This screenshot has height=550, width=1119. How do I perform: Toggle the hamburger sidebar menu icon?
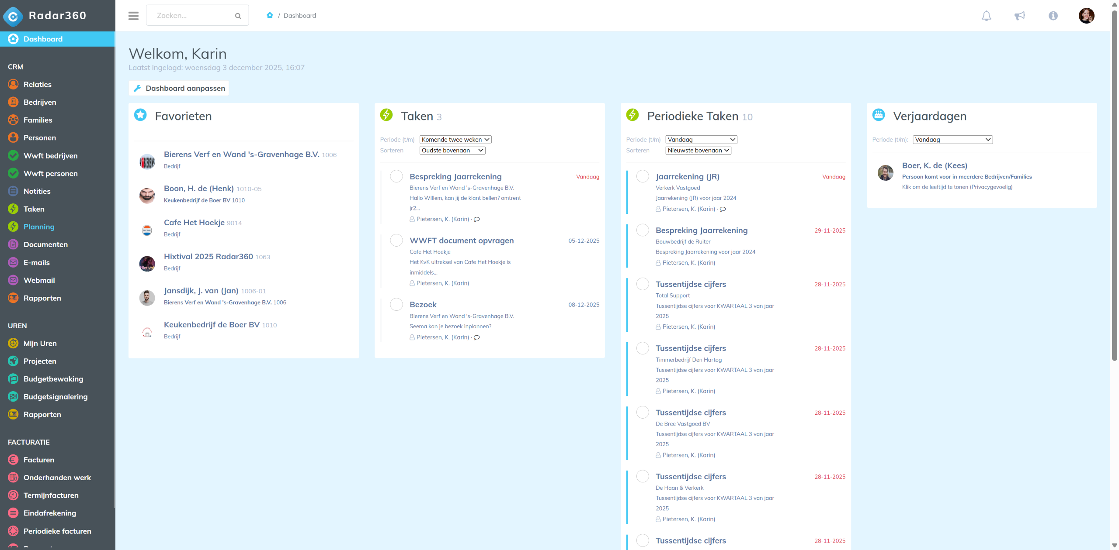(133, 16)
